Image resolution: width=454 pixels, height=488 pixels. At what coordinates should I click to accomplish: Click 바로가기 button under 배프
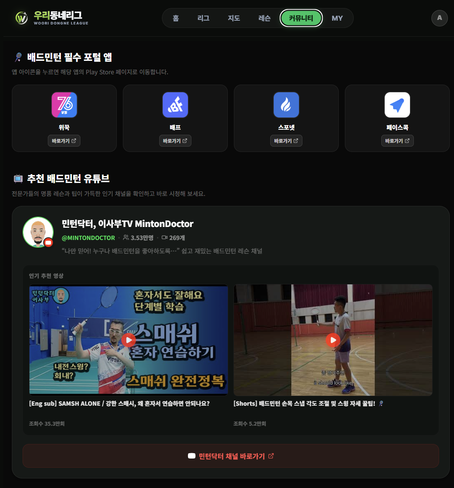pyautogui.click(x=175, y=141)
